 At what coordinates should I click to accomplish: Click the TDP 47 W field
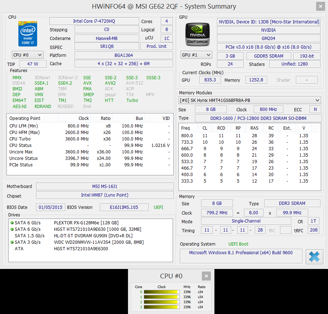(x=33, y=64)
